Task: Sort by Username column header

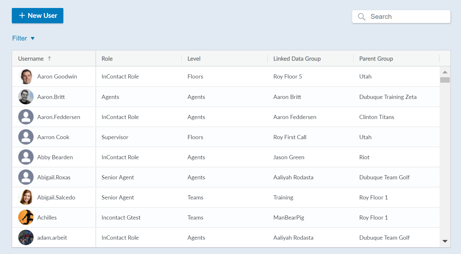Action: coord(31,59)
